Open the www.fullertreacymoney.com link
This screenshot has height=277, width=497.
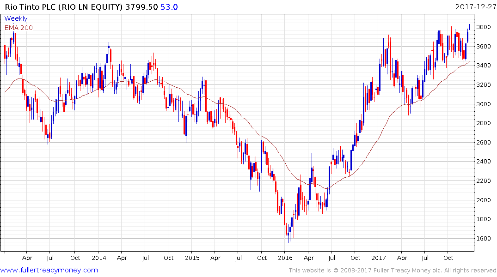(49, 271)
